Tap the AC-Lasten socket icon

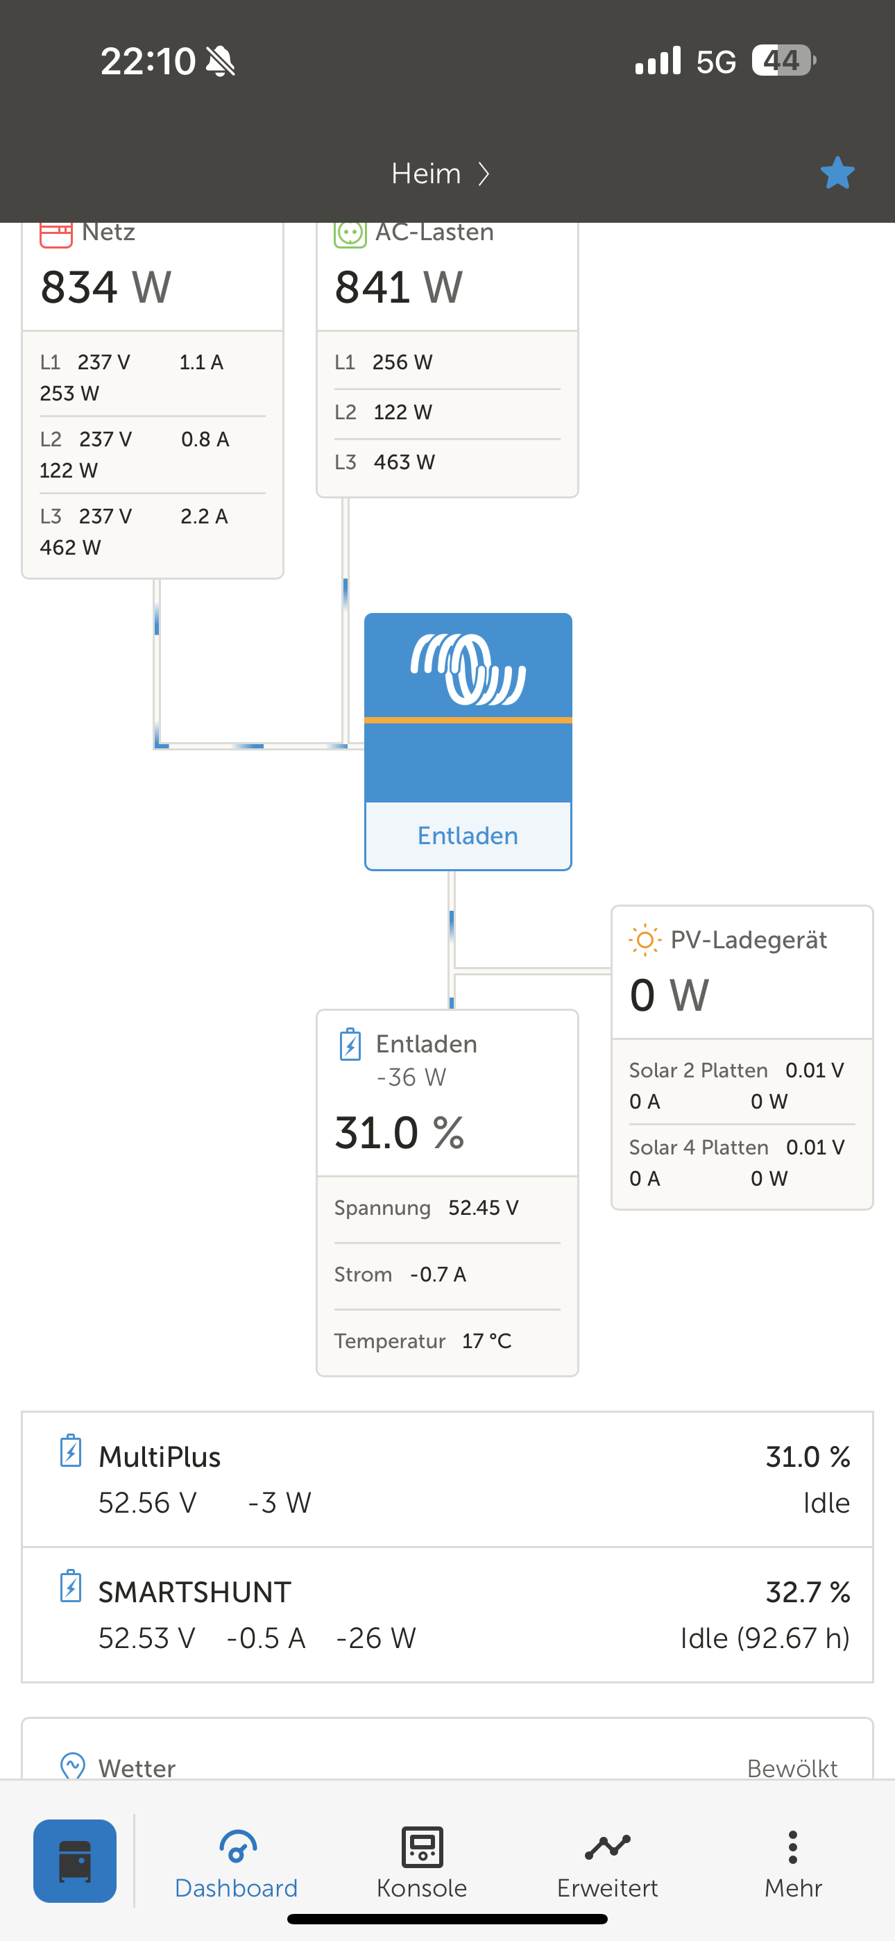350,233
